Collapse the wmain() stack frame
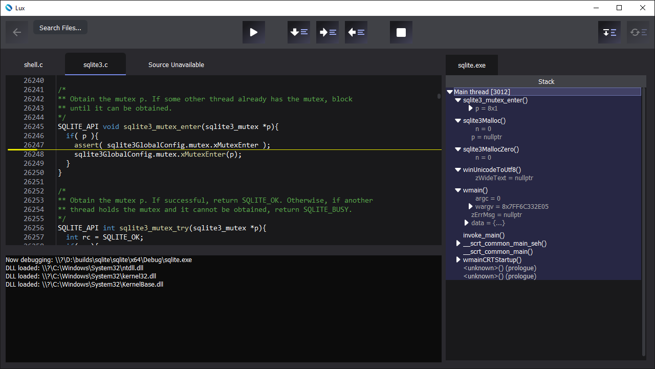This screenshot has height=369, width=655. click(458, 190)
